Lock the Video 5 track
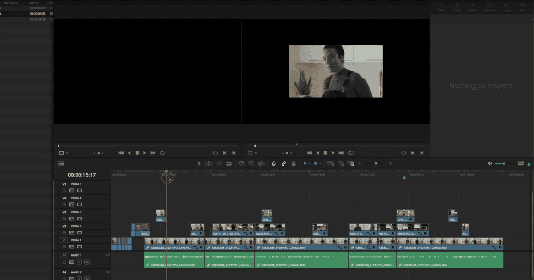The image size is (534, 280). click(x=64, y=190)
